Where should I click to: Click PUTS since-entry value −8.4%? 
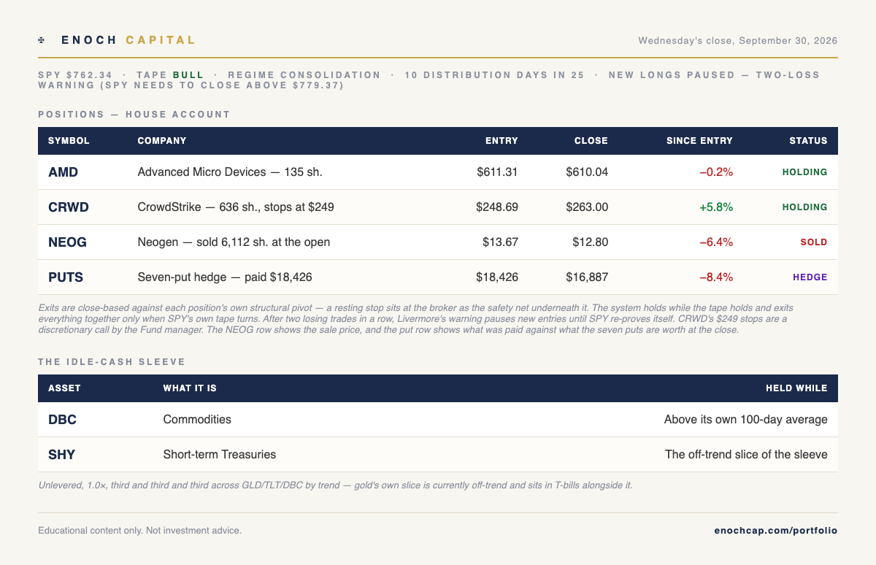click(x=716, y=277)
